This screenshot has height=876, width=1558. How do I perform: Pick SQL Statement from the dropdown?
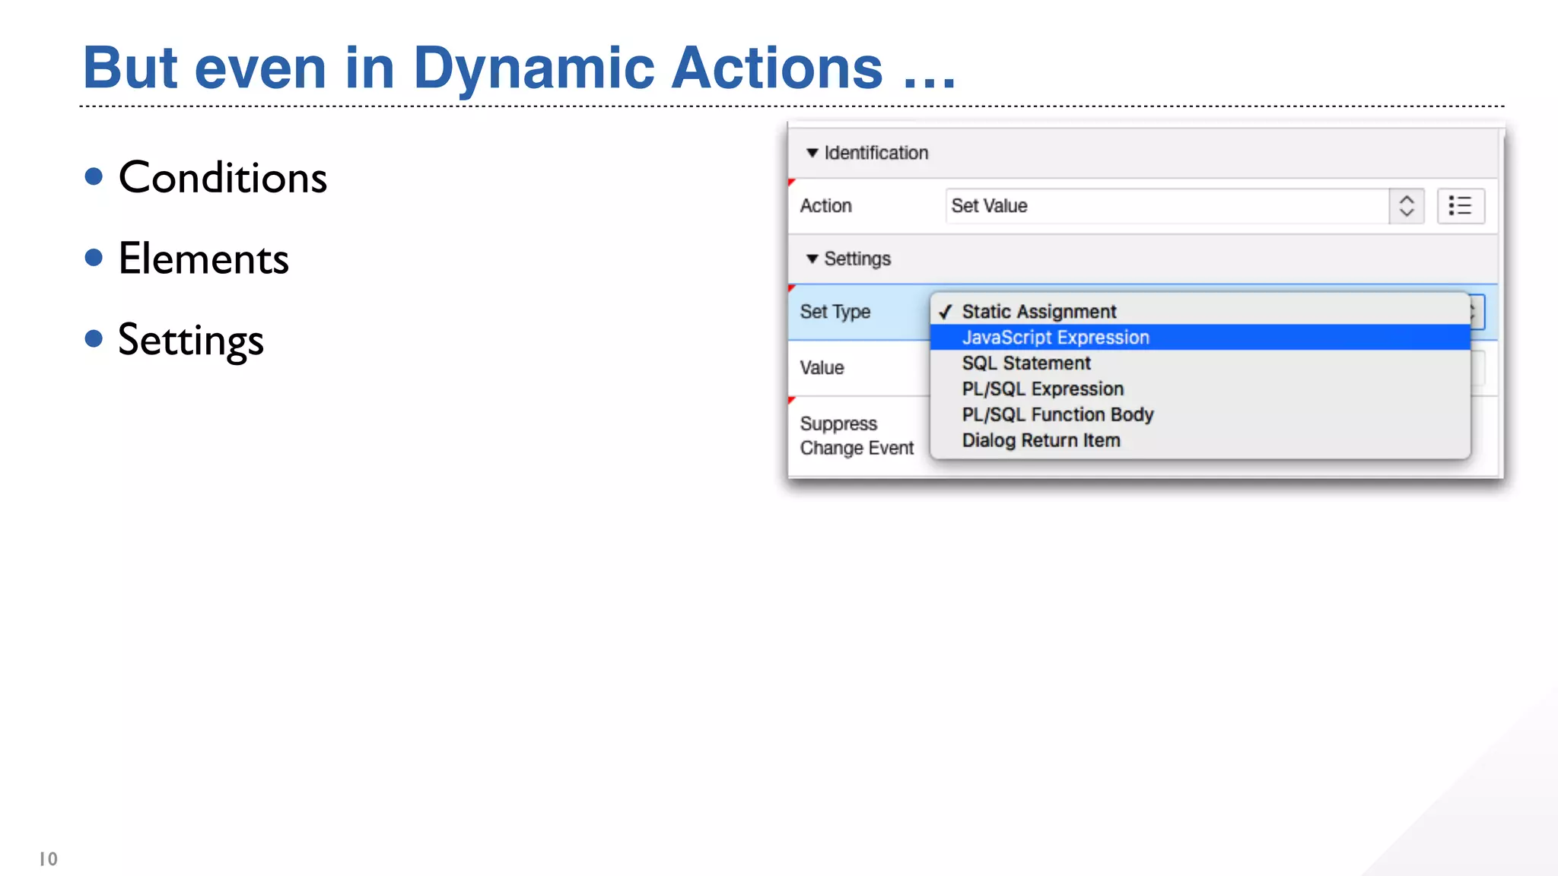[1200, 363]
